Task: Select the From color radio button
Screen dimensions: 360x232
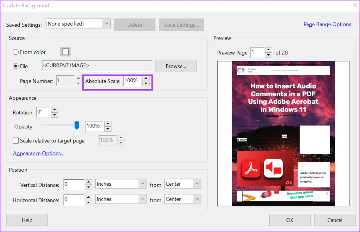Action: tap(16, 52)
